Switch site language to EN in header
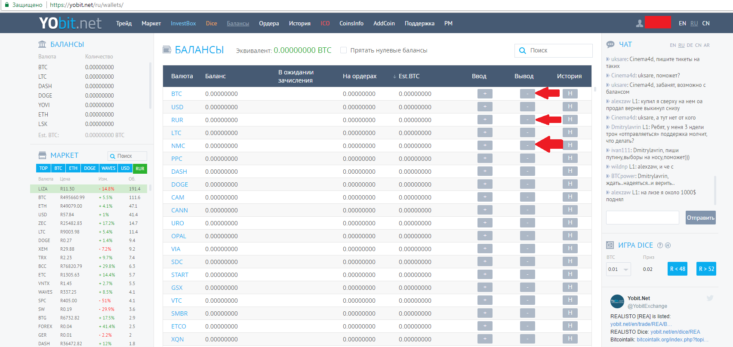This screenshot has width=733, height=347. [683, 23]
